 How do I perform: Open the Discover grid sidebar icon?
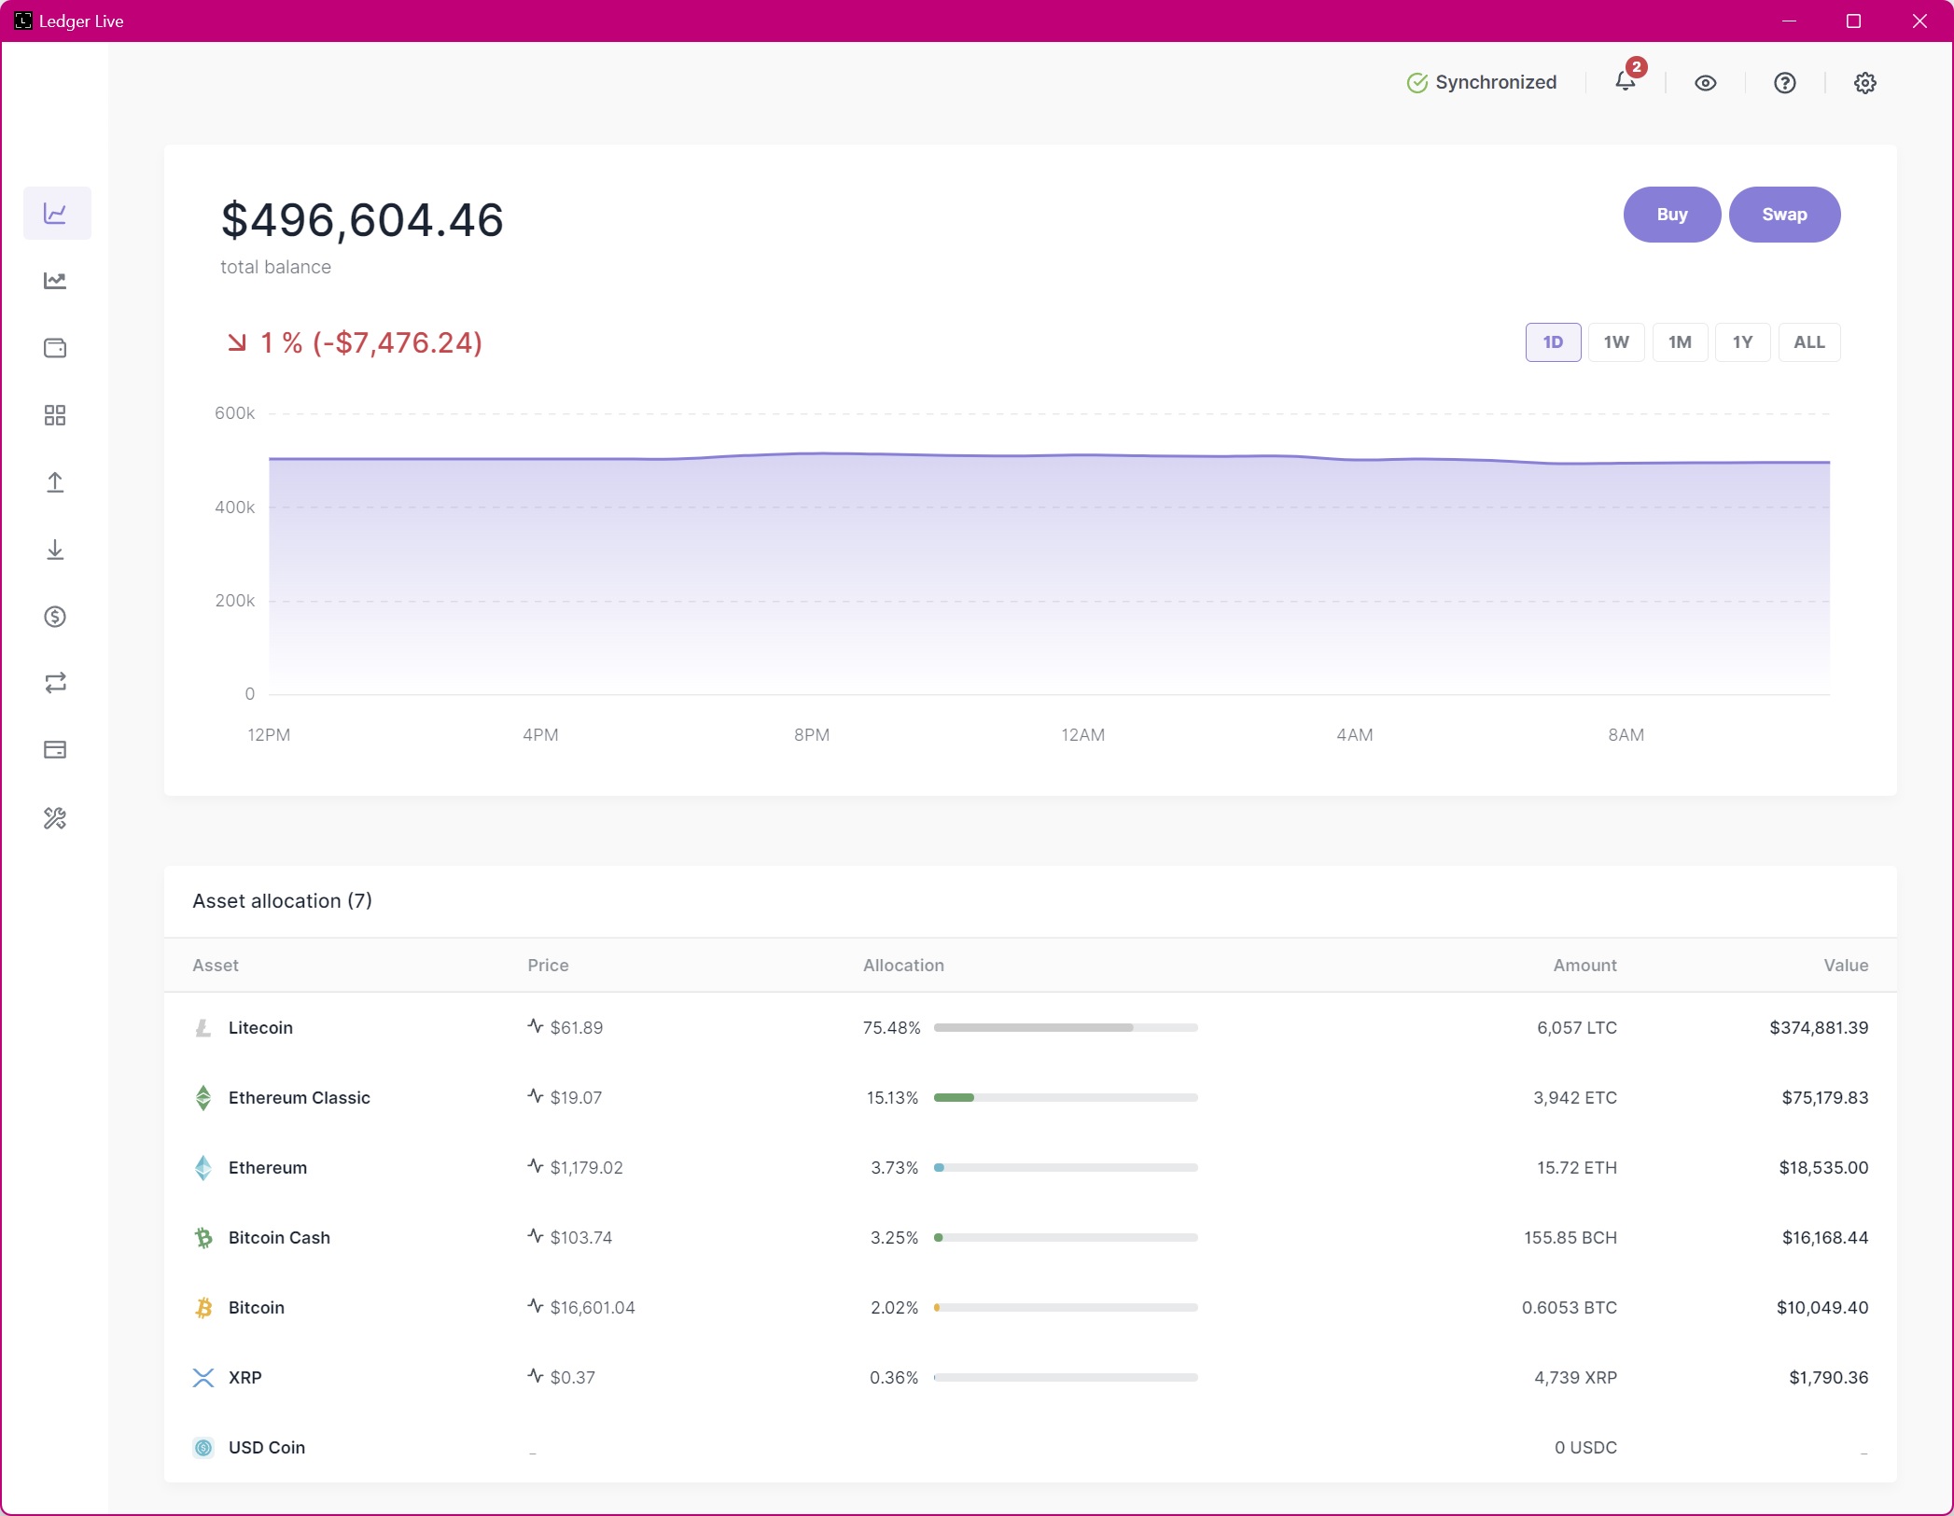coord(56,415)
